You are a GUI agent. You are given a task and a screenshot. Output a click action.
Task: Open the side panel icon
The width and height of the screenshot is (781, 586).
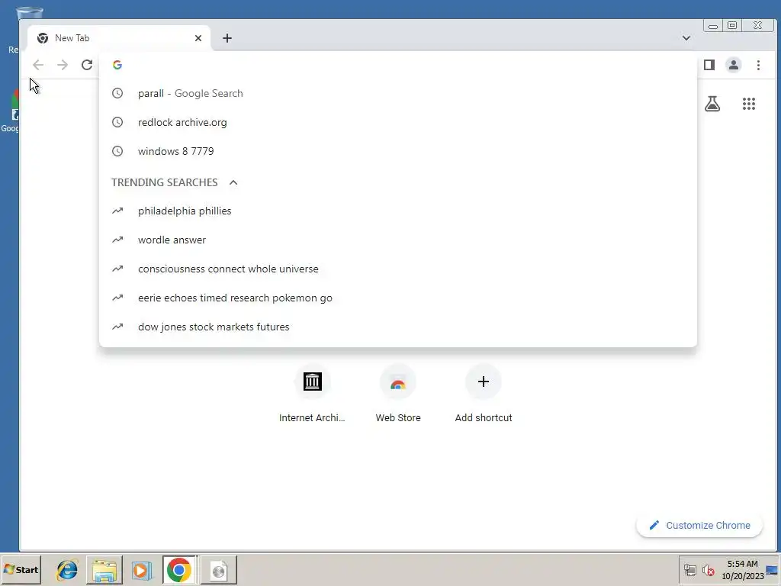[709, 65]
